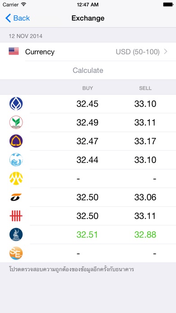Viewport: 176px width, 313px height.
Task: Tap the Bangkok Bank blue logo icon
Action: click(x=16, y=103)
